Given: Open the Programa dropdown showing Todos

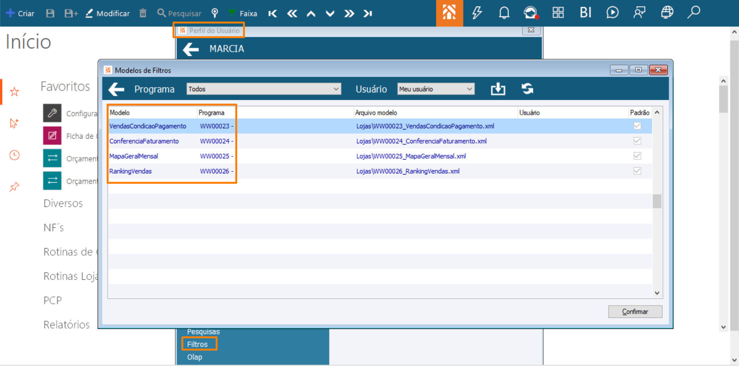Looking at the screenshot, I should [264, 89].
